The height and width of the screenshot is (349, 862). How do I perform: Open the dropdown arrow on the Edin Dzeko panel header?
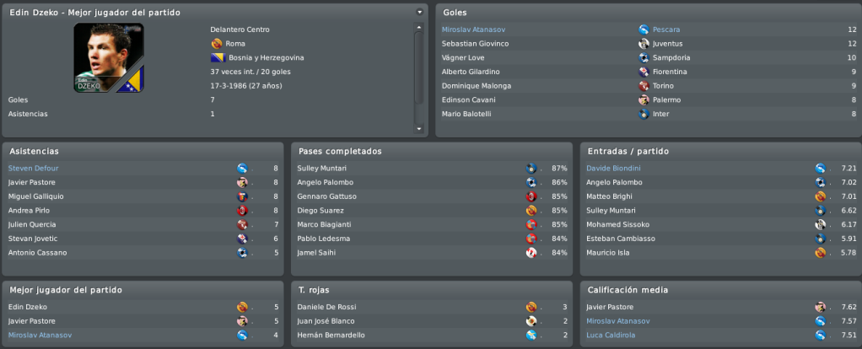pos(419,12)
